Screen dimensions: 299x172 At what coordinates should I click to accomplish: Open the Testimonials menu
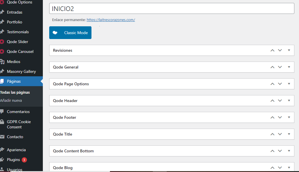coord(18,32)
